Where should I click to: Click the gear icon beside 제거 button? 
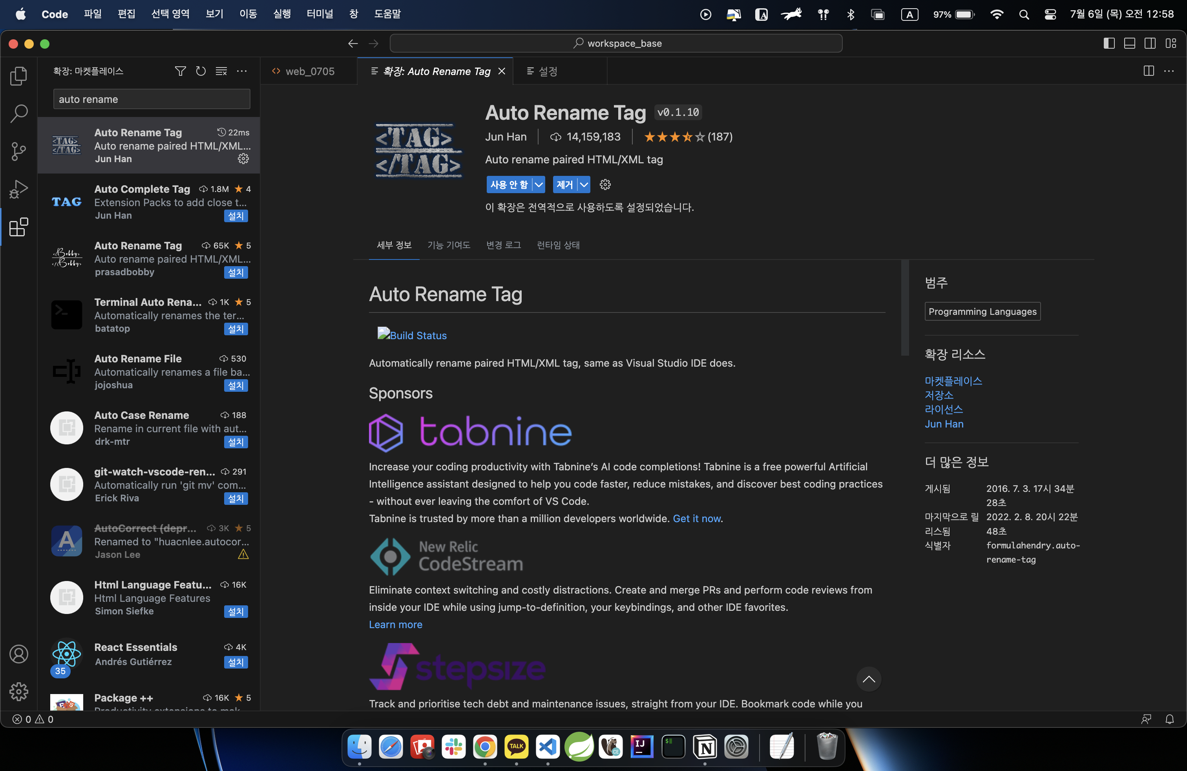pyautogui.click(x=605, y=185)
